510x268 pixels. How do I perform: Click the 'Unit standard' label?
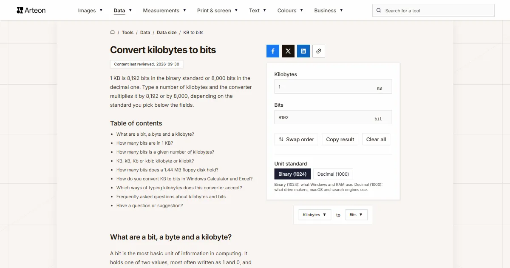pyautogui.click(x=291, y=164)
